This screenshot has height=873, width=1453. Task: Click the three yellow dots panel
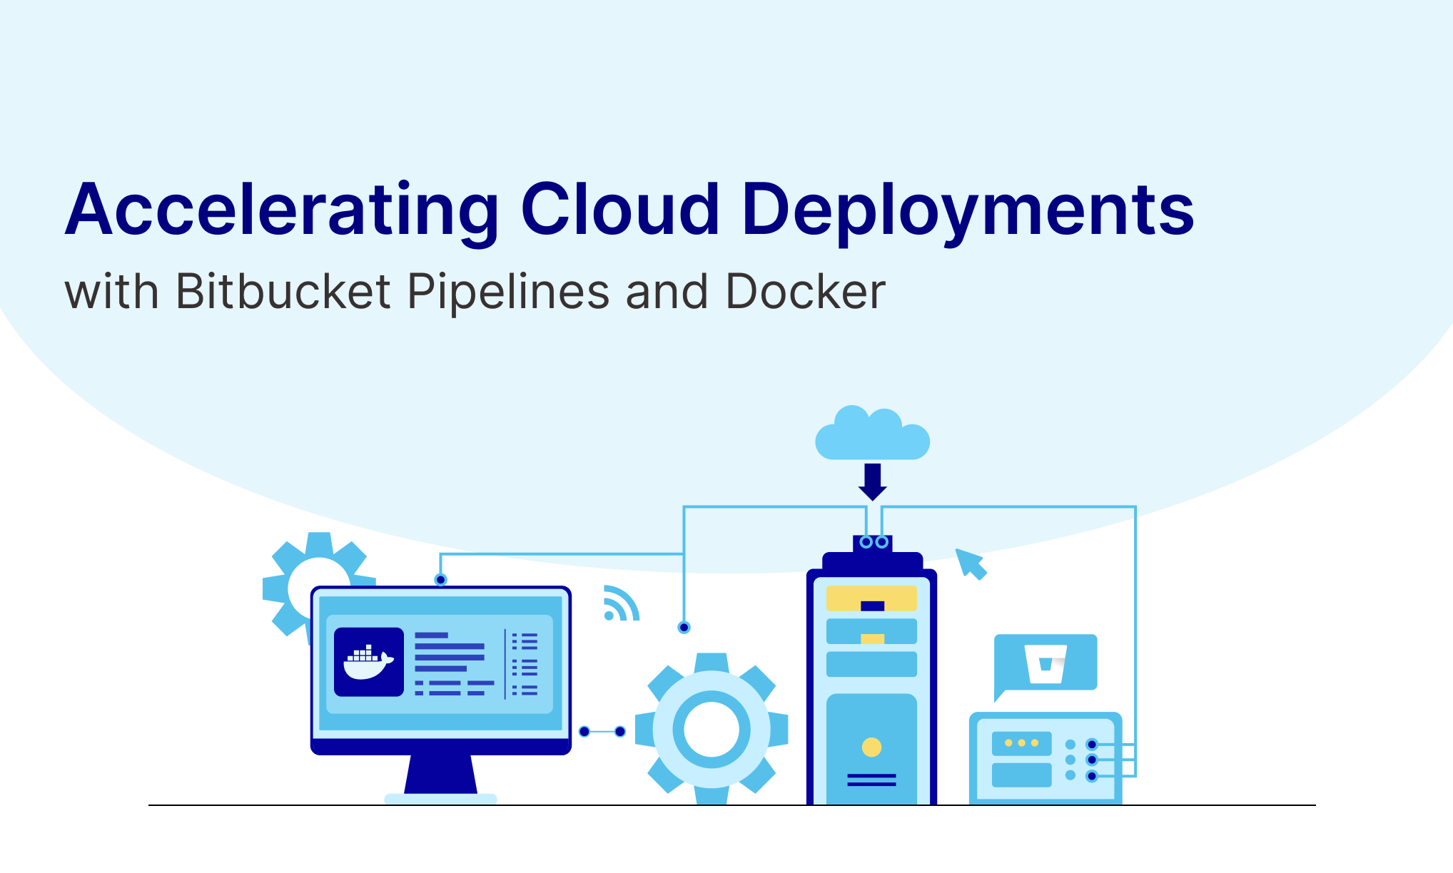coord(1021,743)
